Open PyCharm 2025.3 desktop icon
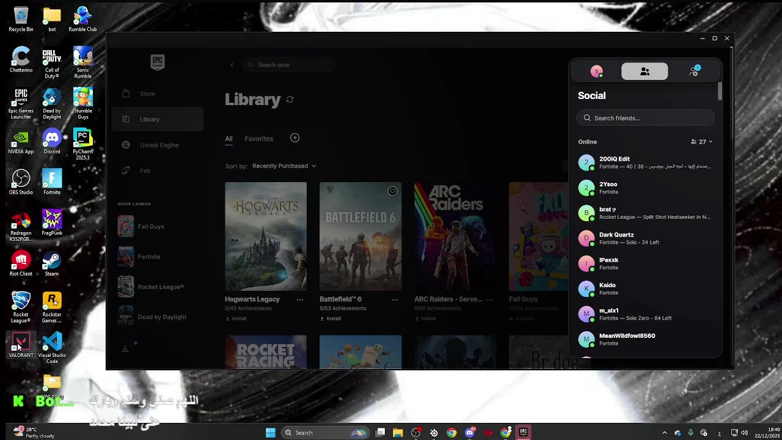The height and width of the screenshot is (440, 782). [x=82, y=145]
